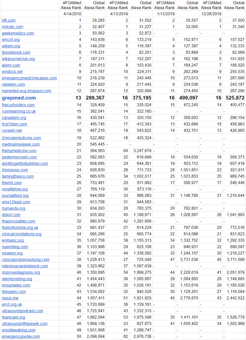Open the medmalreviewer.com link
Viewport: 246px width, 340px height.
tap(21, 144)
